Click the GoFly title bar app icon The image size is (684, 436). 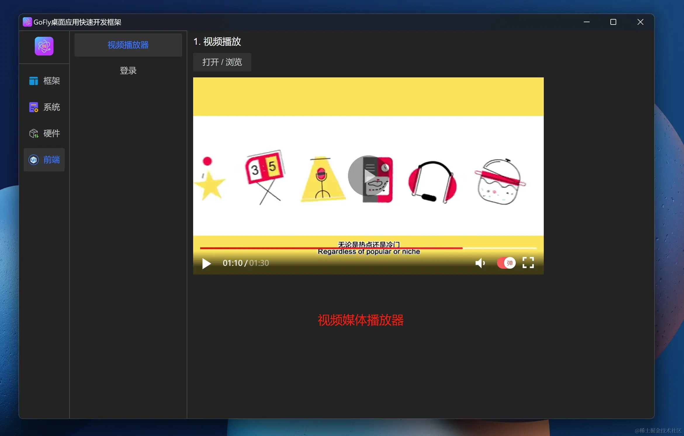click(x=27, y=22)
